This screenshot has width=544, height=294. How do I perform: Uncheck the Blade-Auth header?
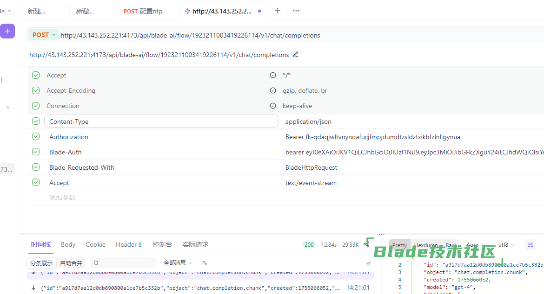pos(36,152)
